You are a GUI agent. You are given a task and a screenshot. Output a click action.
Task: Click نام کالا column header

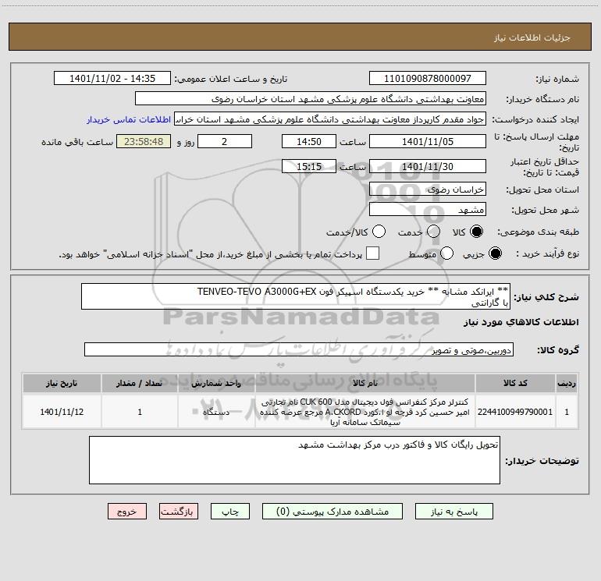coord(365,384)
